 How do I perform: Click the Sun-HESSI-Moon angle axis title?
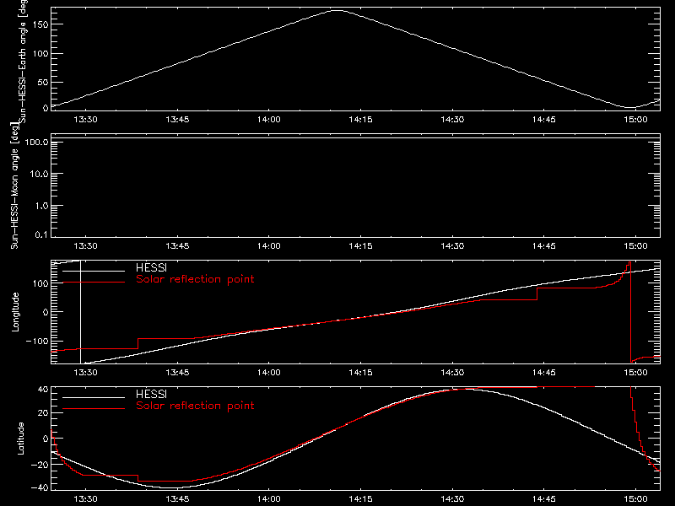[14, 186]
